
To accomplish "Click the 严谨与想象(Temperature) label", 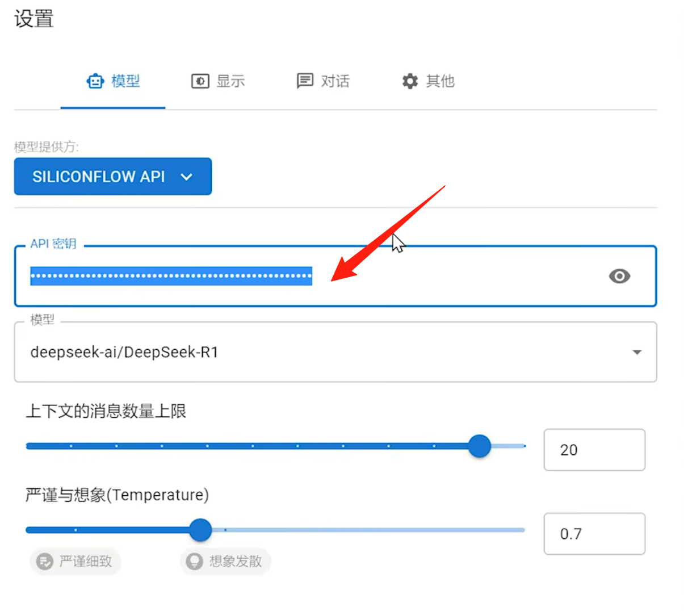I will 117,495.
